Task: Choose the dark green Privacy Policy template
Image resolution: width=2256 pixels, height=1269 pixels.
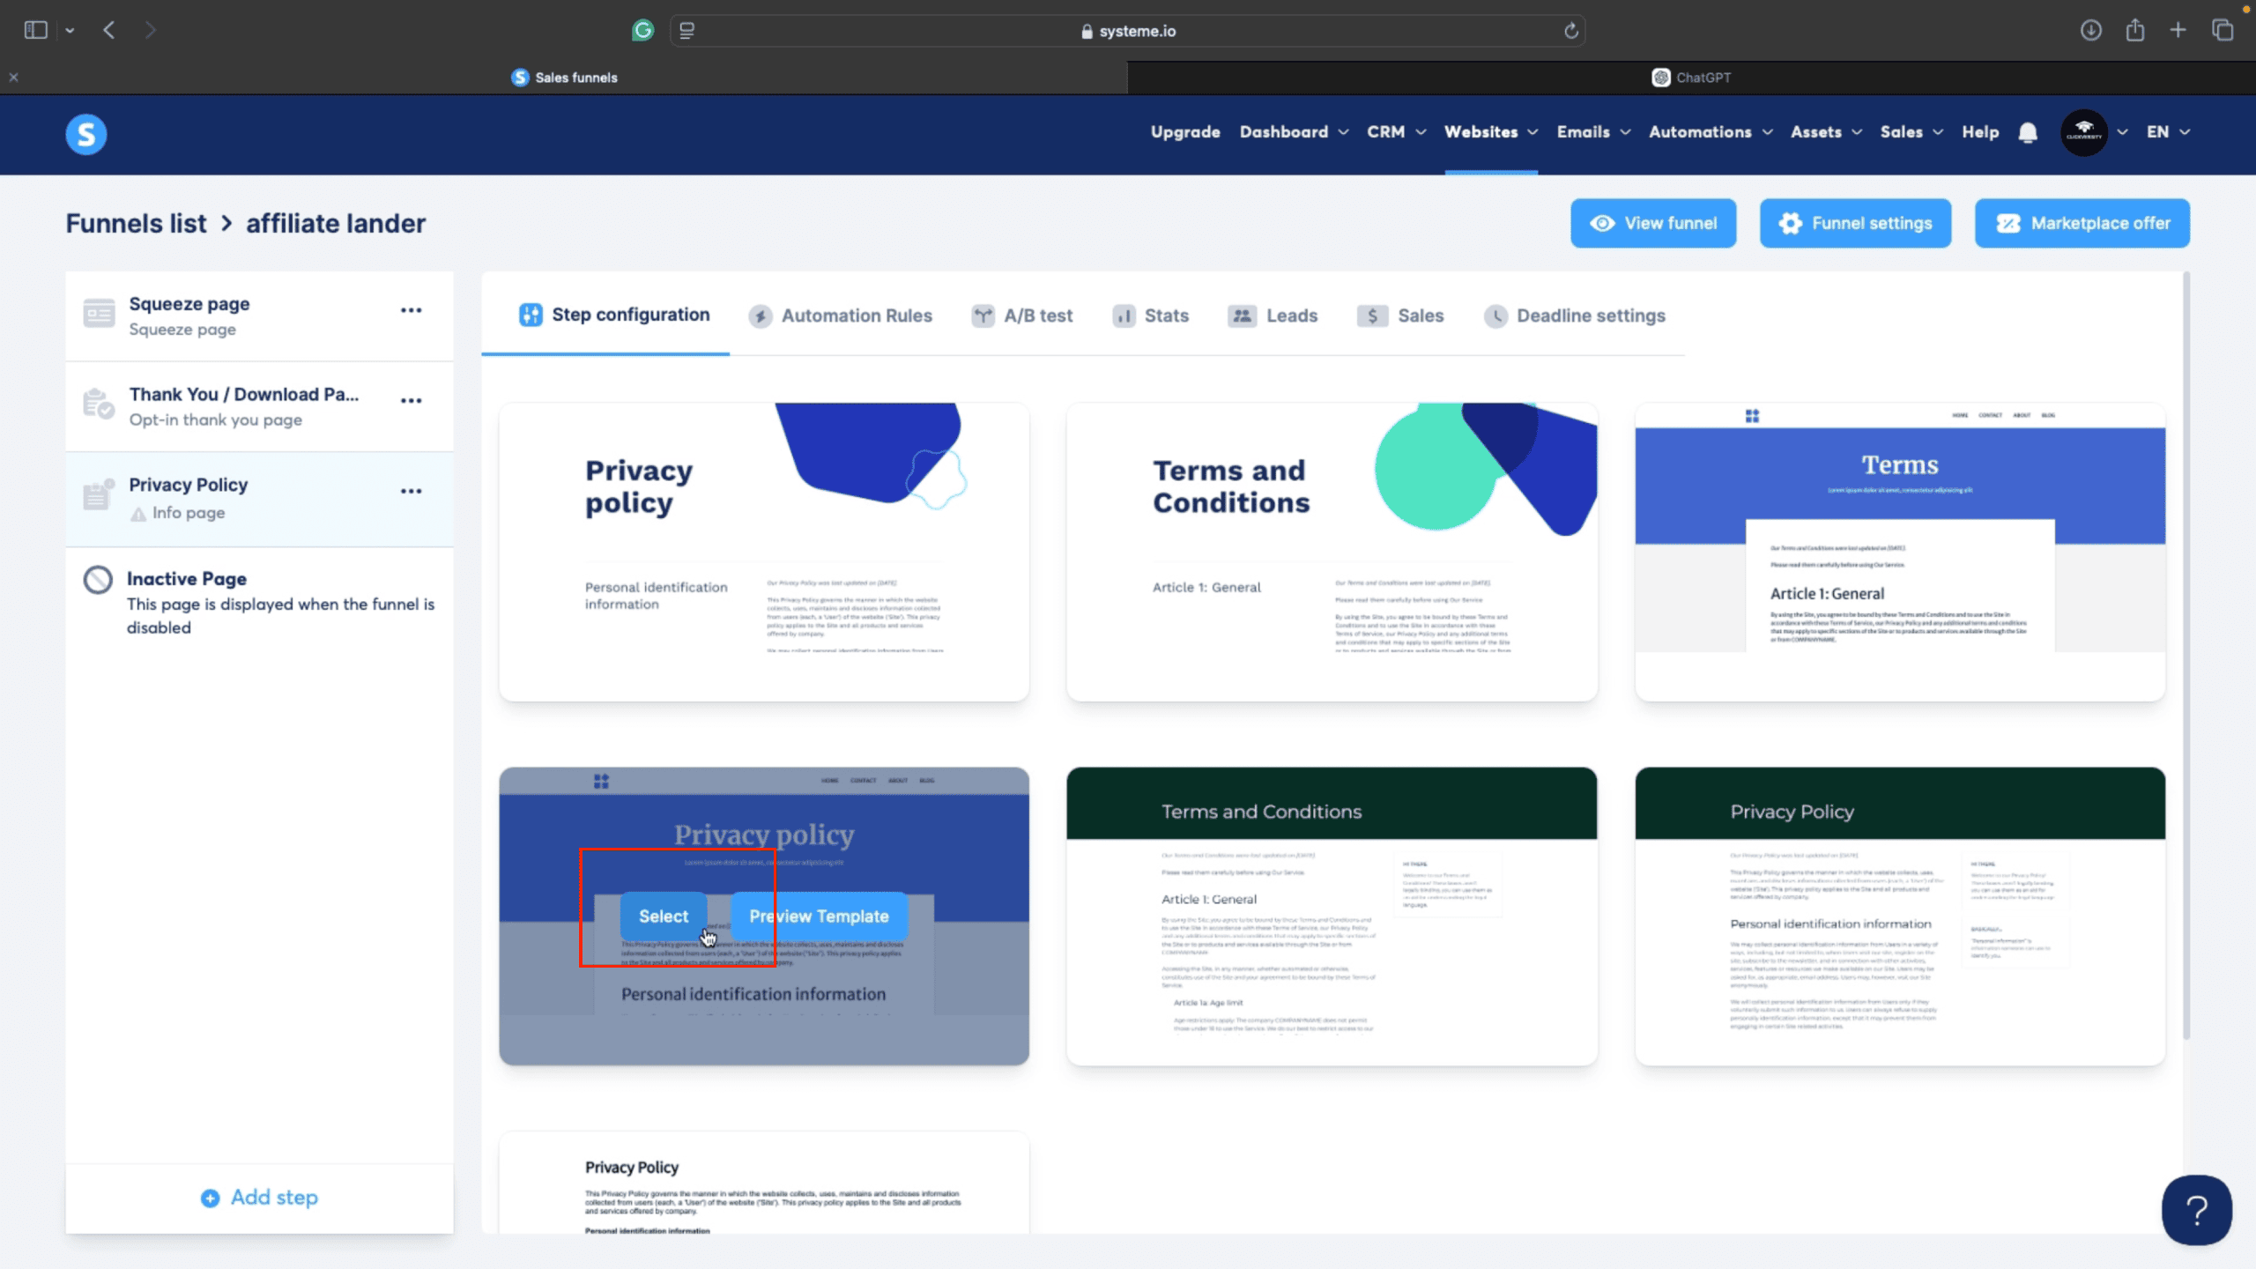Action: [1900, 916]
